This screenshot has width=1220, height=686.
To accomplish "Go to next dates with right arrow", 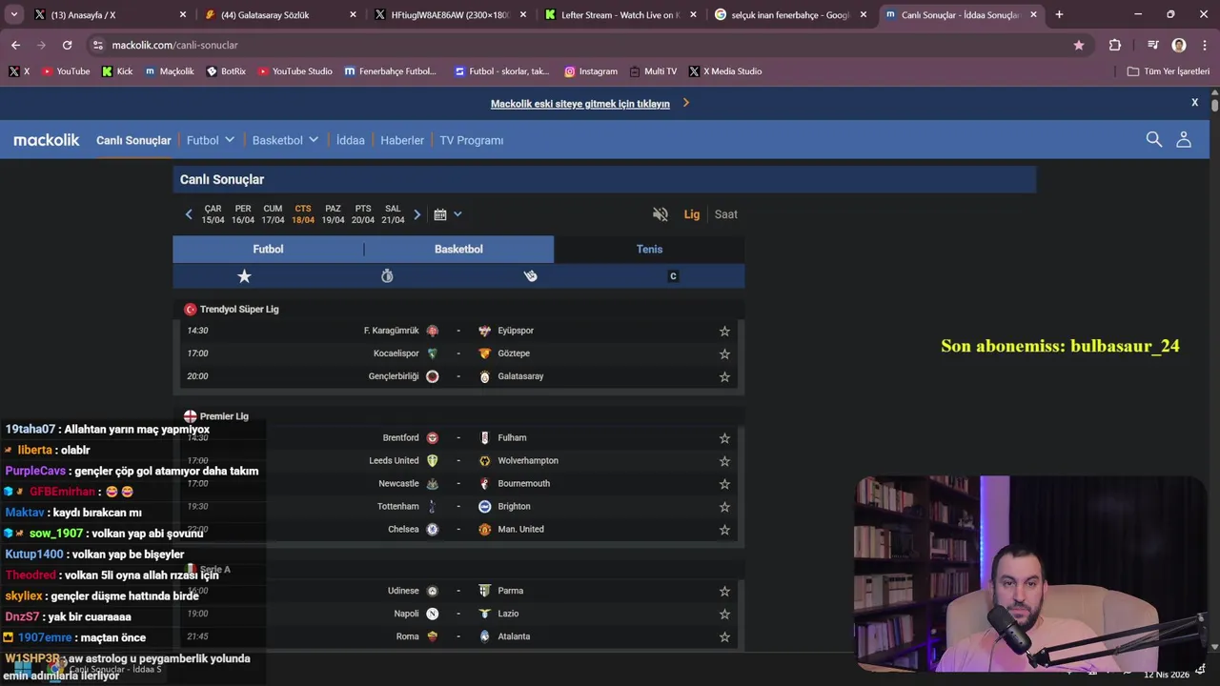I will (417, 214).
